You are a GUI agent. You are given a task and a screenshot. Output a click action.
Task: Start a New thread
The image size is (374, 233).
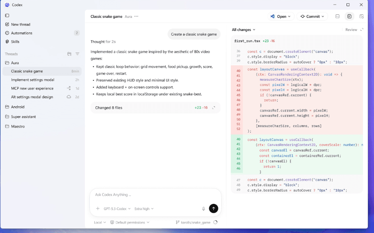(18, 24)
